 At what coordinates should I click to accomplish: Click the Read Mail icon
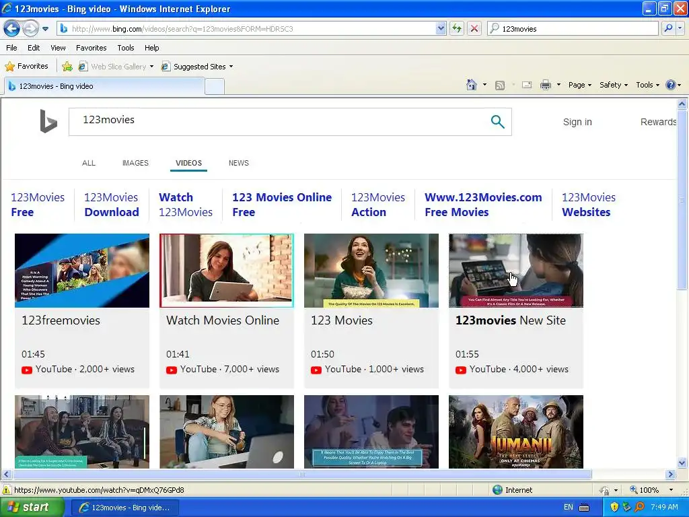527,85
